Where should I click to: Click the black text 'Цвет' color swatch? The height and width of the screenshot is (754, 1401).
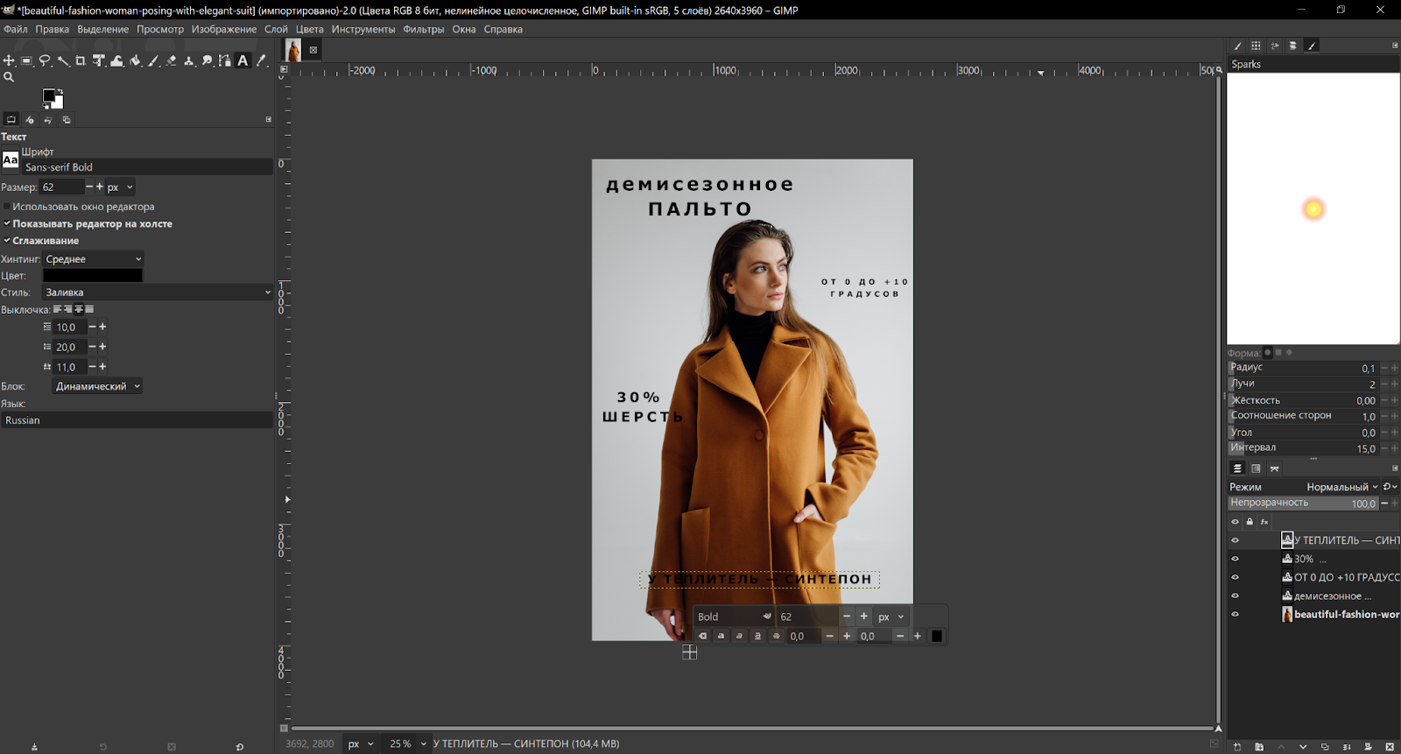coord(93,276)
